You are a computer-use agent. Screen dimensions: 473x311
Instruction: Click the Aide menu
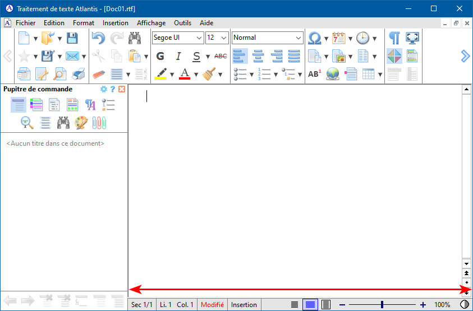206,23
